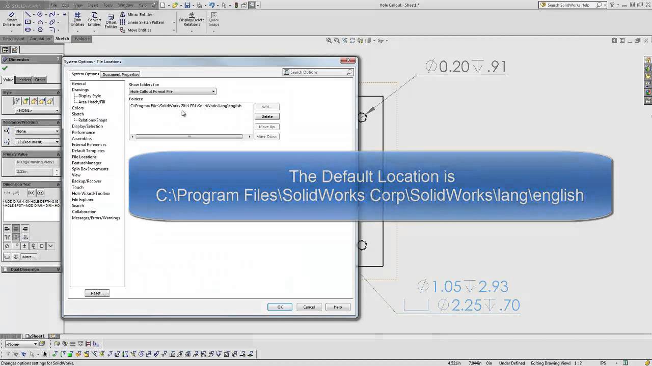
Task: Switch to Document Properties tab
Action: click(121, 74)
